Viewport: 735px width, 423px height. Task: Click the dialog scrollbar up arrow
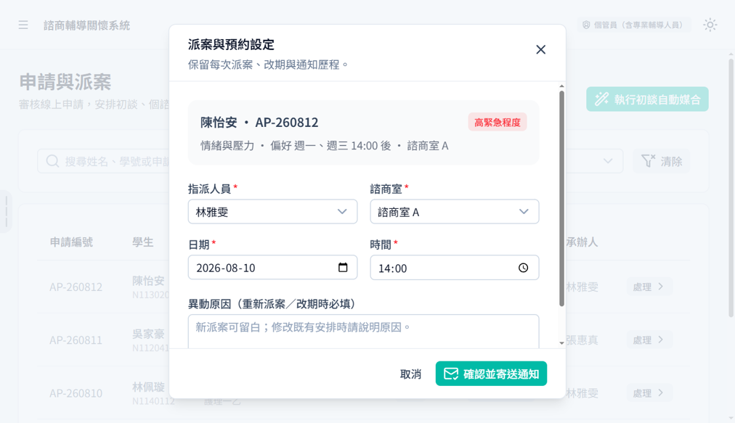pos(561,86)
